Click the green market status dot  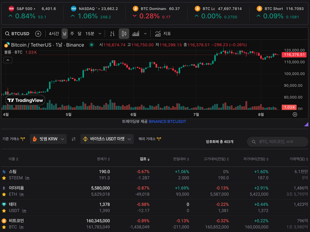[92, 45]
